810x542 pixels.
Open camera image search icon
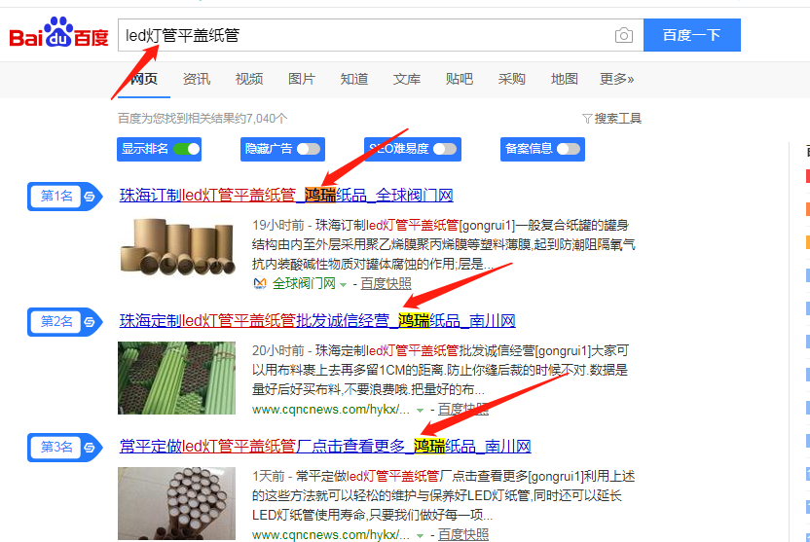coord(623,35)
